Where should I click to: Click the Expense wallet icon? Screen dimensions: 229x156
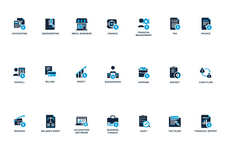144,73
